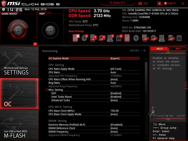
Task: Select the Adjusted DRAM Frequency row
Action: [x=94, y=135]
